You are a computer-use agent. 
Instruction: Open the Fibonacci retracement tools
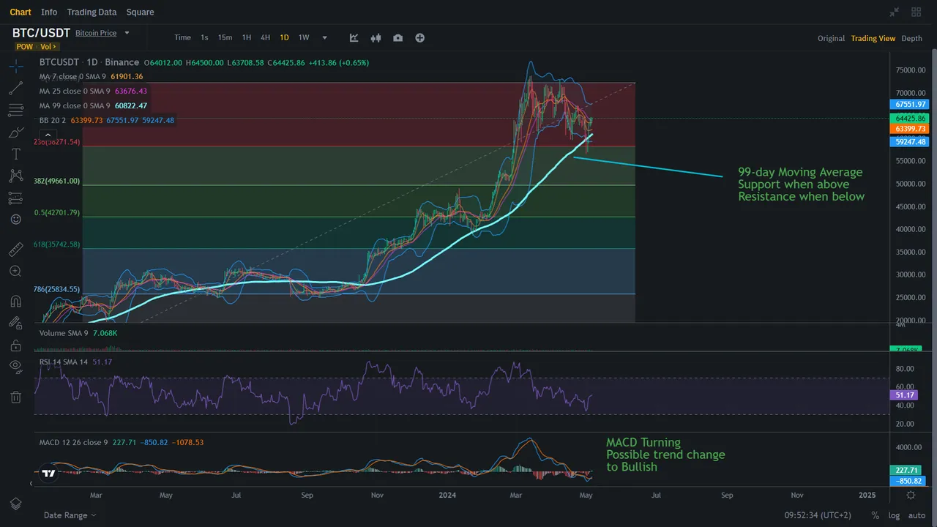click(x=15, y=111)
